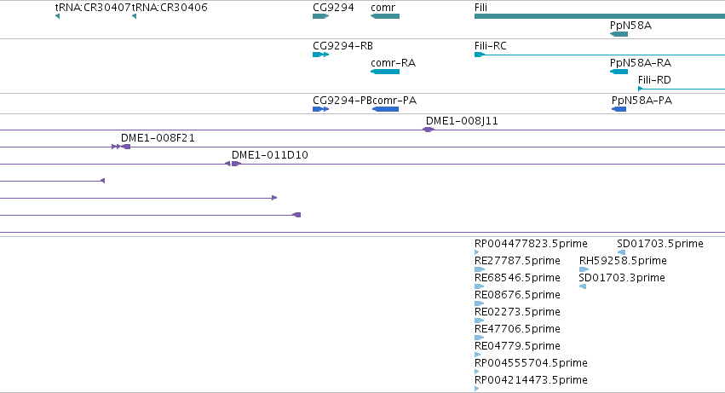
Task: Select the unlabeled clone end square marker
Action: pos(296,215)
